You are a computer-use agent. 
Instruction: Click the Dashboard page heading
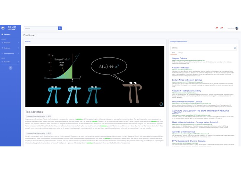click(30, 35)
